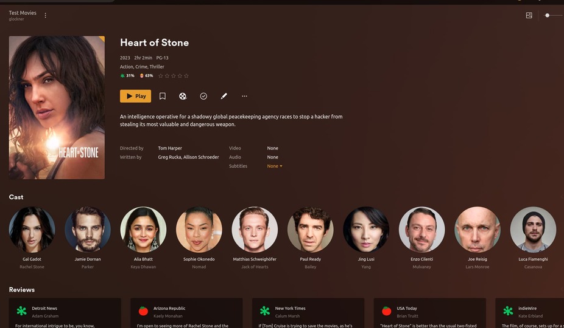The image size is (564, 328).
Task: Click the film reel trailer icon
Action: [183, 96]
